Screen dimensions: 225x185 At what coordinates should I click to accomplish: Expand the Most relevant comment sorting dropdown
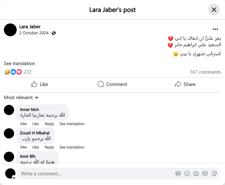point(21,97)
